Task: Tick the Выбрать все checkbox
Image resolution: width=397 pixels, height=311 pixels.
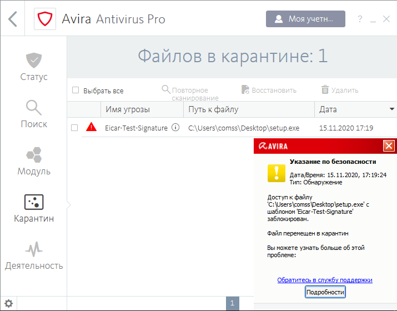Action: coord(76,90)
